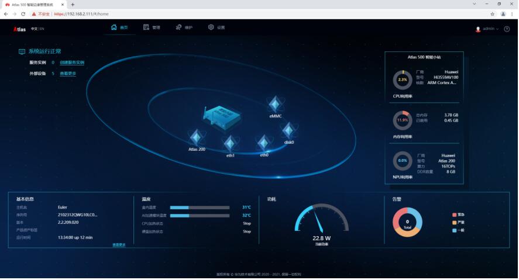Open the 设置 settings tab
This screenshot has width=519, height=280.
(216, 27)
